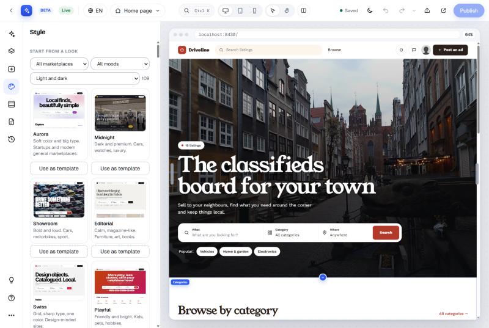
Task: Click the blue add section plus handle
Action: [x=323, y=277]
